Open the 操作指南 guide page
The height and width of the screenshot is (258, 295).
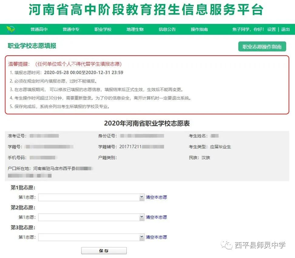[x=199, y=29]
